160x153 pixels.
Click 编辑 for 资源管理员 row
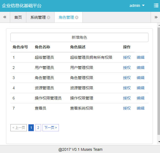141,88
